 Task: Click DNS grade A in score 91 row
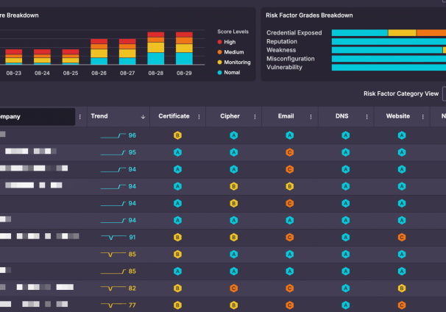point(346,237)
